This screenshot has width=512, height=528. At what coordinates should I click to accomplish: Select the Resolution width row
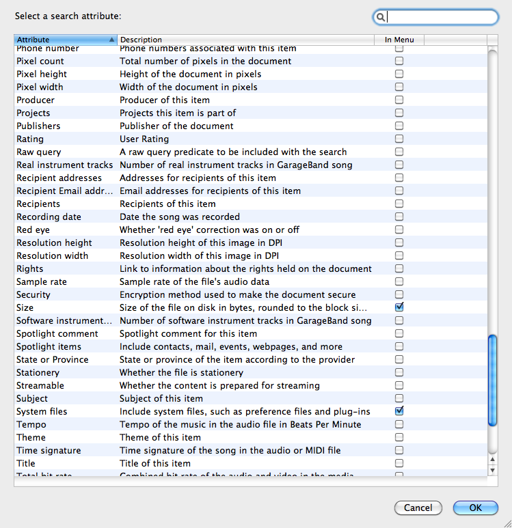pos(251,255)
